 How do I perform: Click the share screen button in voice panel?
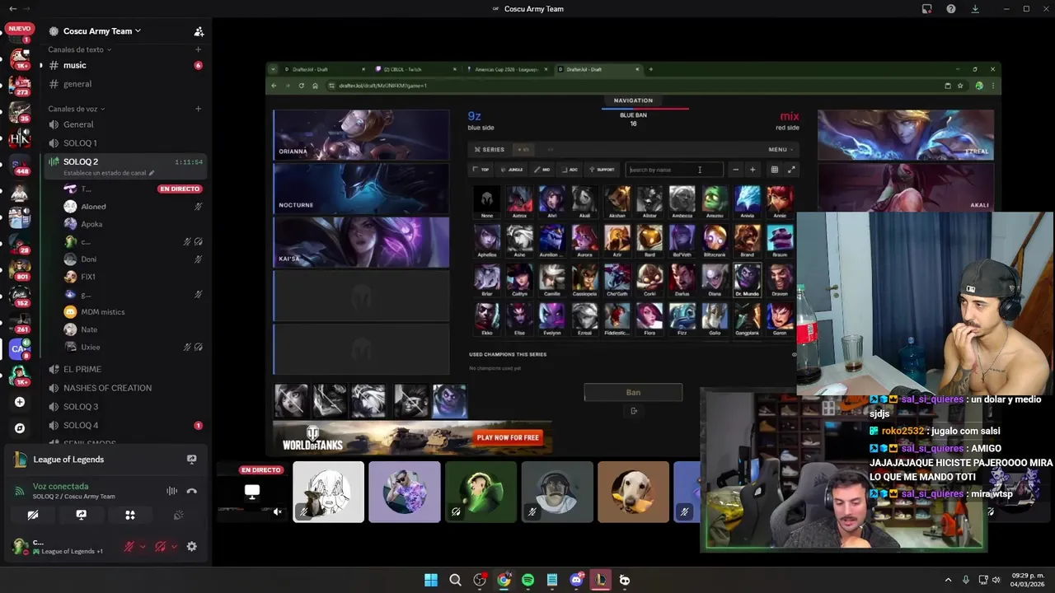pos(81,515)
